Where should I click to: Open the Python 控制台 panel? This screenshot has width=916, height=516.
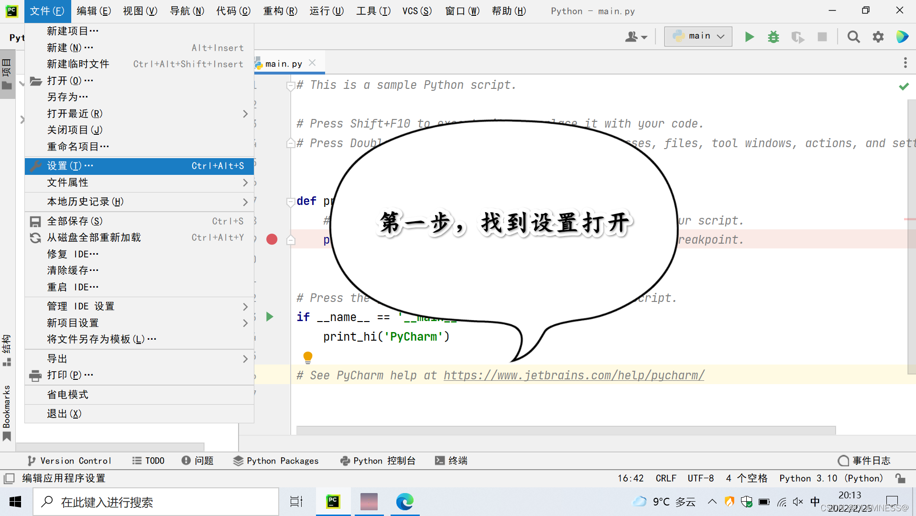378,461
